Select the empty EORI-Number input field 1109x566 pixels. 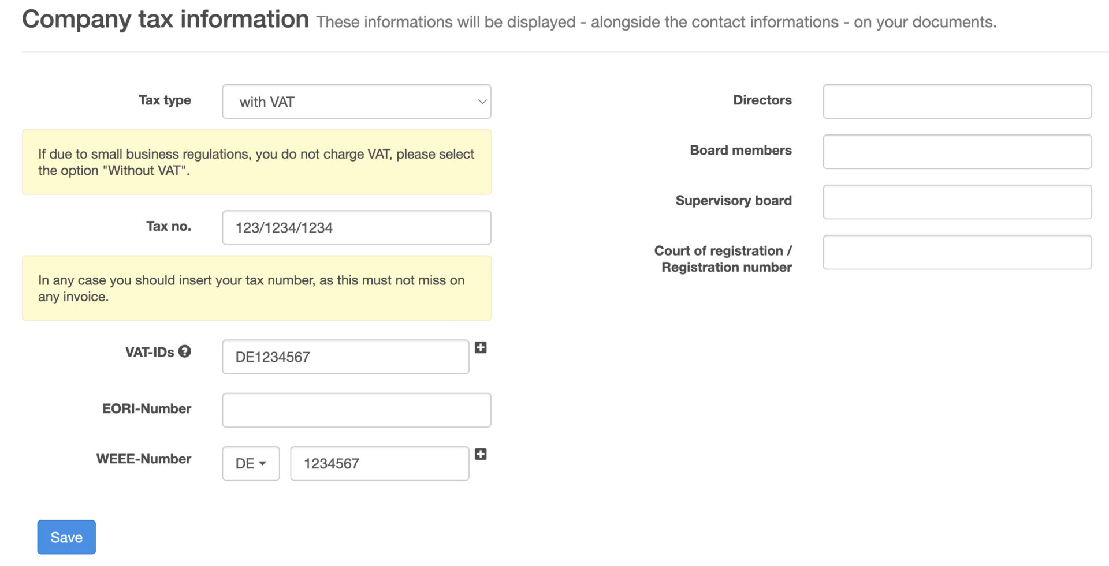356,410
